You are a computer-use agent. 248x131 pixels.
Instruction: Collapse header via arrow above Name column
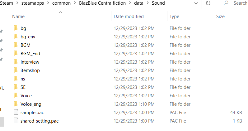click(60, 12)
